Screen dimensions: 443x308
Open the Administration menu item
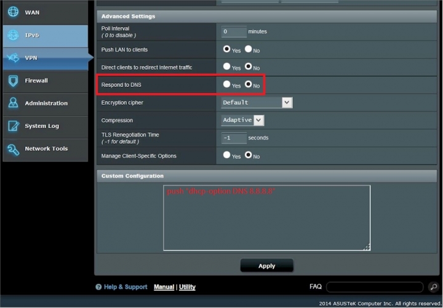45,104
